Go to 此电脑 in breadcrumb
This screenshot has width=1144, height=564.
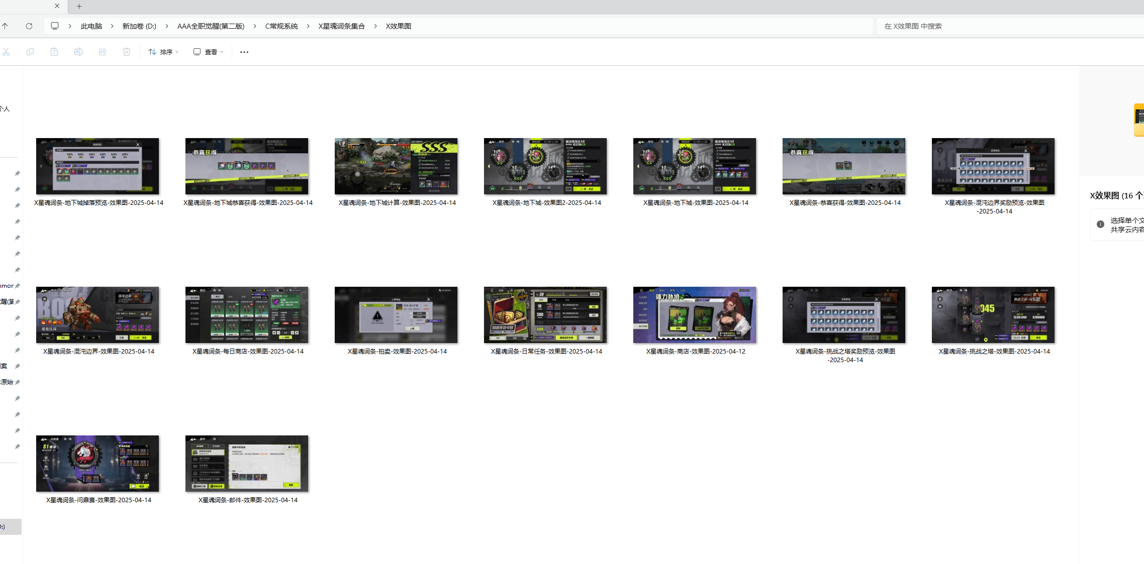[x=91, y=26]
